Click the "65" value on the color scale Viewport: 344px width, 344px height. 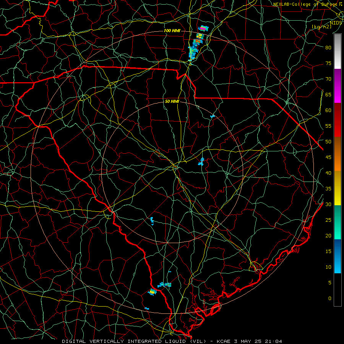(328, 95)
